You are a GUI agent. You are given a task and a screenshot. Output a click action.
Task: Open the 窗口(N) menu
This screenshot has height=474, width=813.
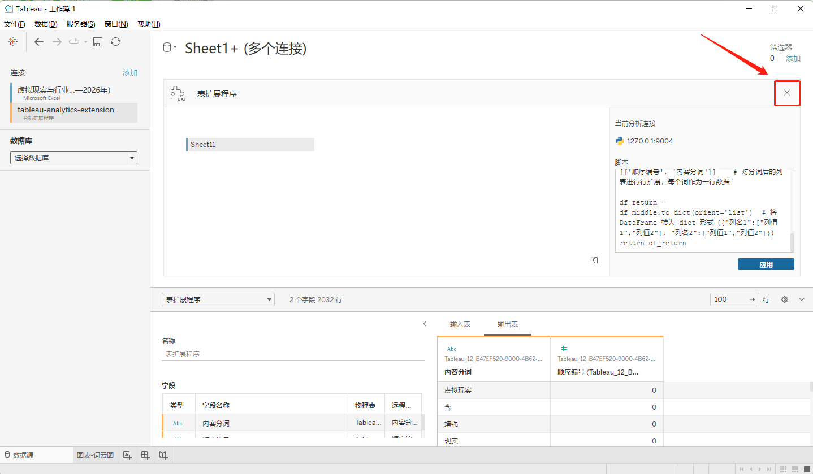116,24
